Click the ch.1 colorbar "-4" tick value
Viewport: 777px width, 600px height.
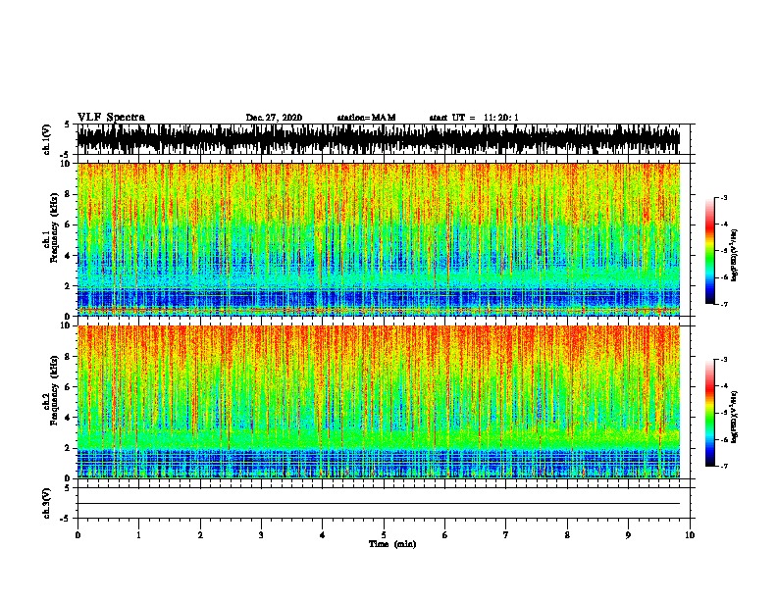pyautogui.click(x=724, y=225)
